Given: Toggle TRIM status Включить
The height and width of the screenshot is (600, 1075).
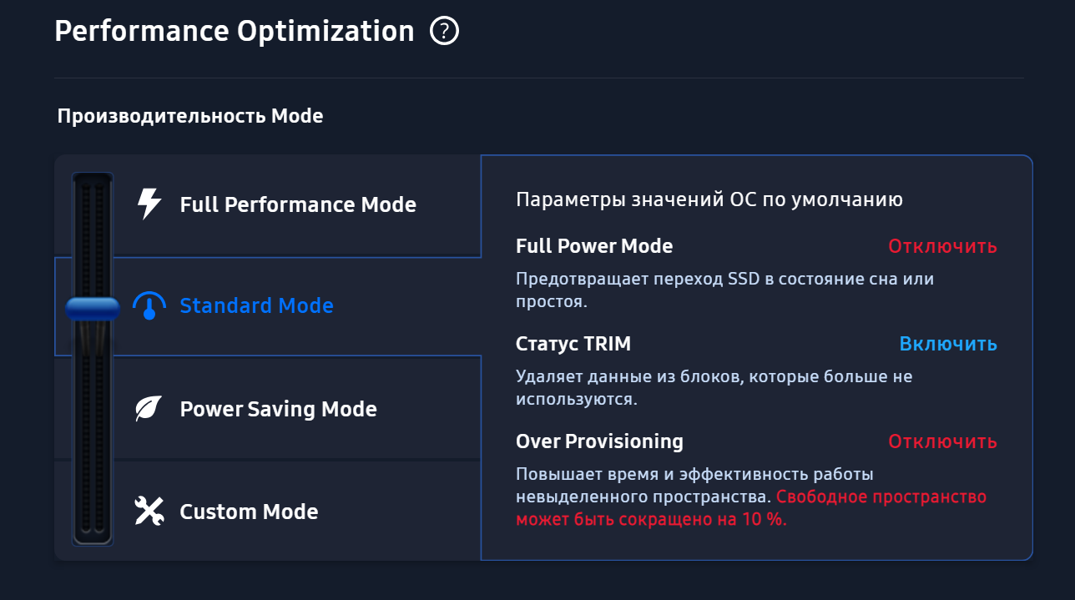Looking at the screenshot, I should [948, 344].
